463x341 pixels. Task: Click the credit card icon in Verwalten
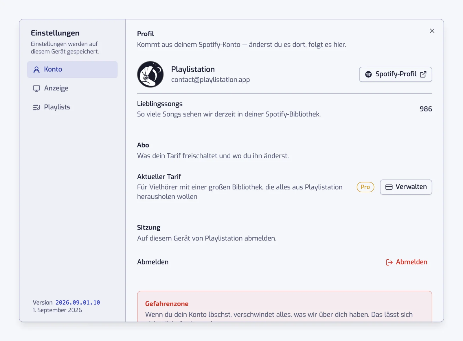coord(389,187)
